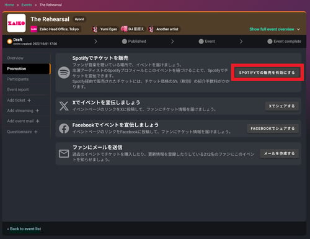Click plus icon next to Add streaming
The width and height of the screenshot is (310, 239).
[x=37, y=111]
